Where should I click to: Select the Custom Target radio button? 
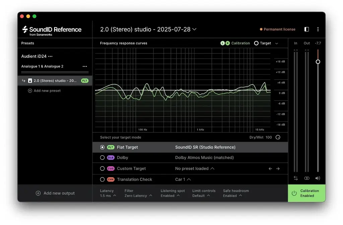coord(102,169)
